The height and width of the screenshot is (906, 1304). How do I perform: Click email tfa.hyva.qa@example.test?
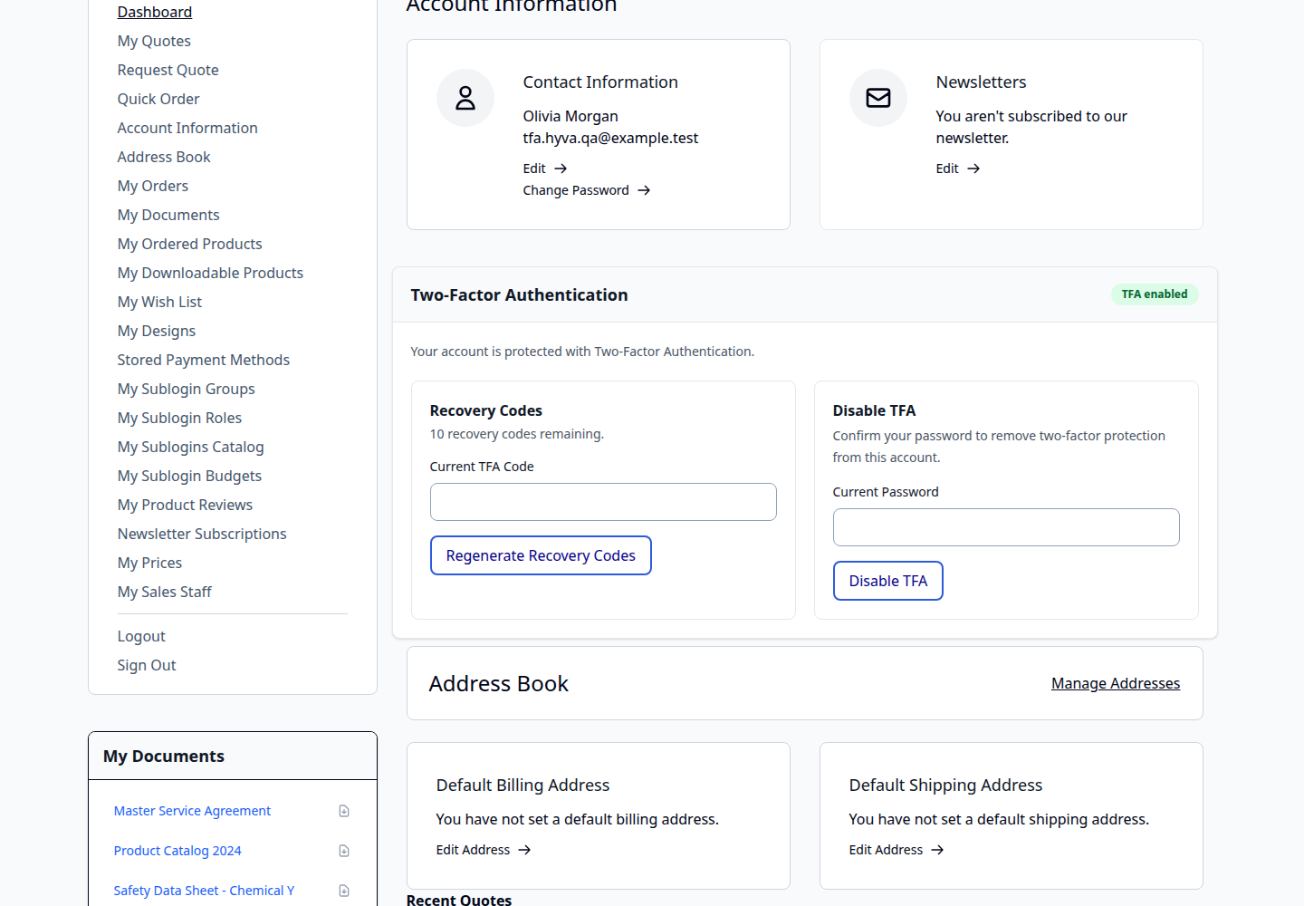(610, 138)
